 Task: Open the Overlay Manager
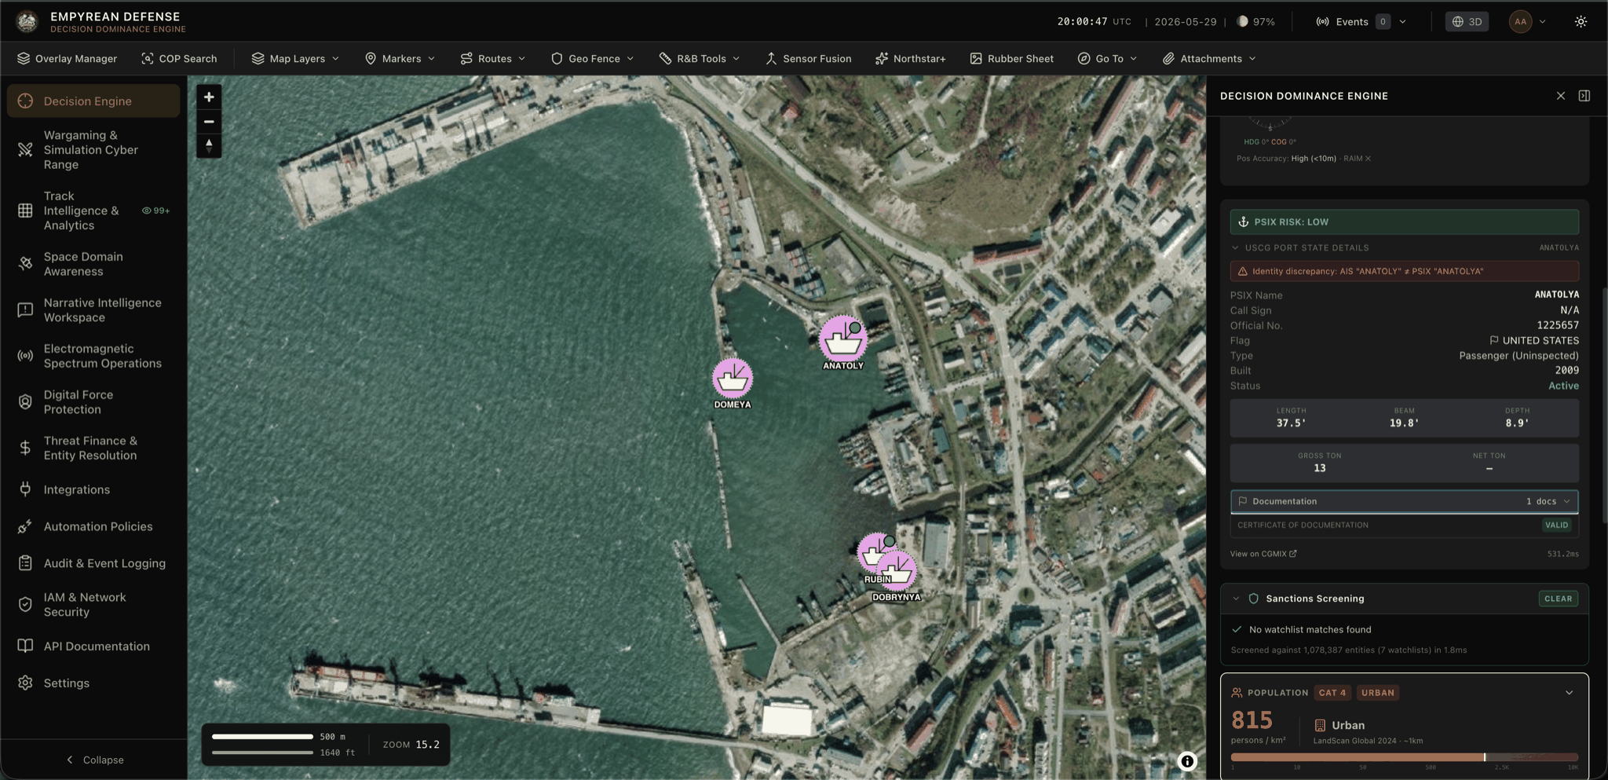point(67,59)
